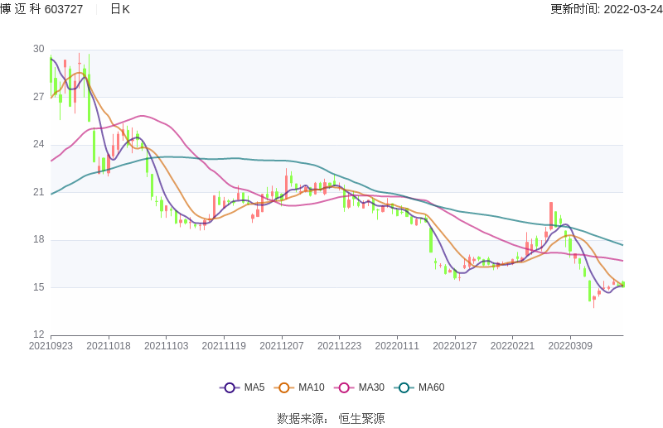Image resolution: width=663 pixels, height=428 pixels.
Task: Click the 20220309 x-axis date label
Action: (570, 346)
